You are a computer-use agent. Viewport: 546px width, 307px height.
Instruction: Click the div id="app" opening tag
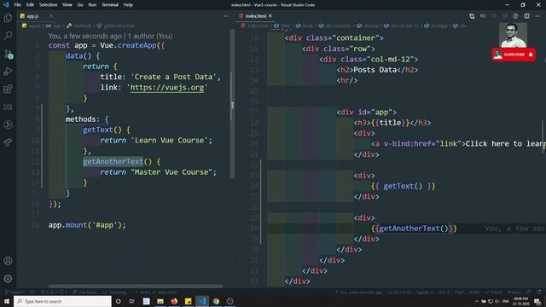click(x=366, y=112)
